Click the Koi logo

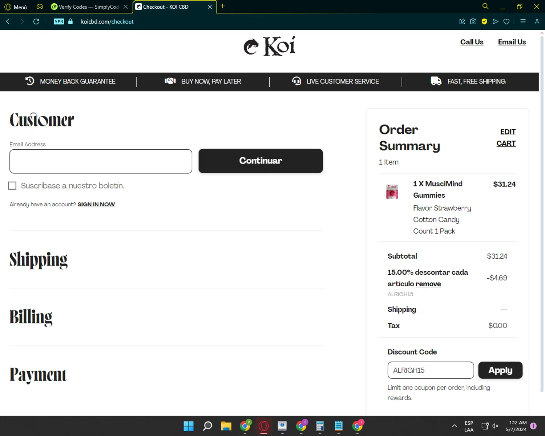(x=269, y=47)
